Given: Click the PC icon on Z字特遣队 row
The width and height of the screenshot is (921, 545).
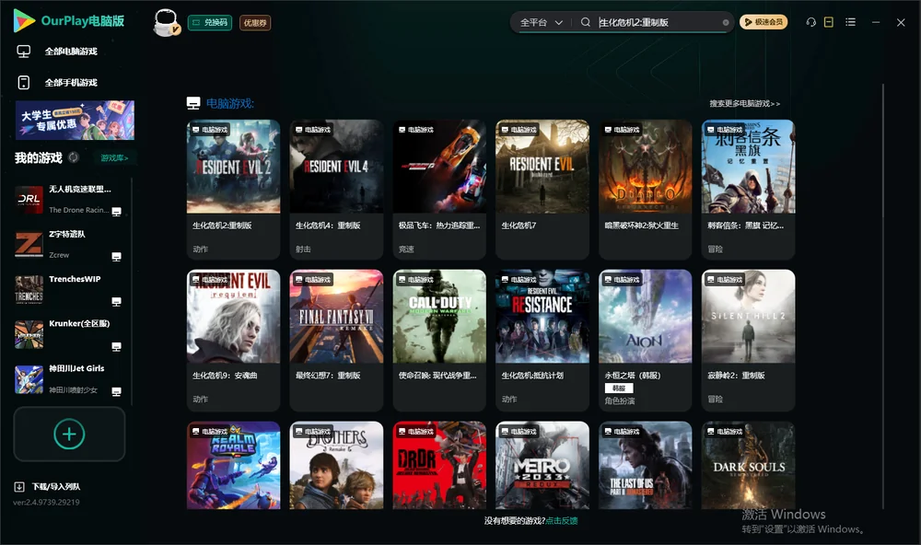Looking at the screenshot, I should 116,256.
